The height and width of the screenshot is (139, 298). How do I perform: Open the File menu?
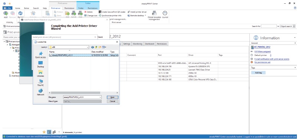(7, 8)
